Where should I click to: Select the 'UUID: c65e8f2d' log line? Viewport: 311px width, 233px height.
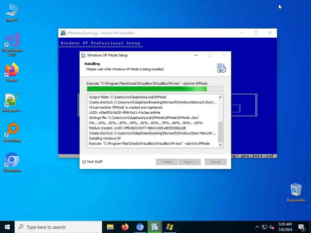[x=125, y=113]
